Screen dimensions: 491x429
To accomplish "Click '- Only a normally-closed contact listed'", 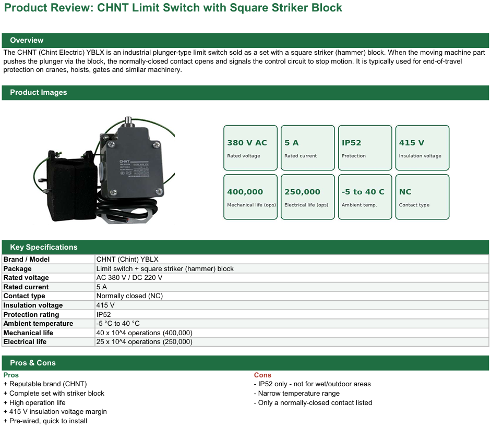I will [313, 403].
